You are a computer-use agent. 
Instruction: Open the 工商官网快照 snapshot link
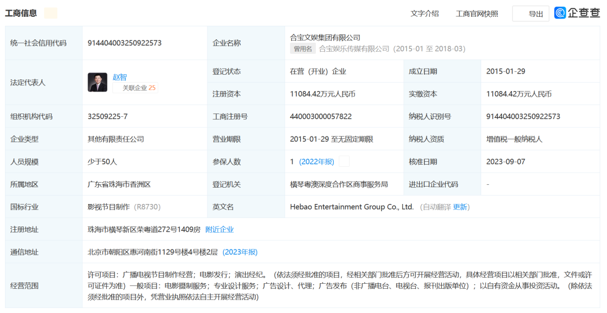point(477,14)
